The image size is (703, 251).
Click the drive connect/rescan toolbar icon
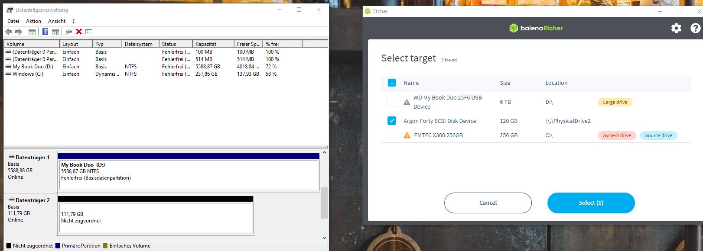point(68,32)
